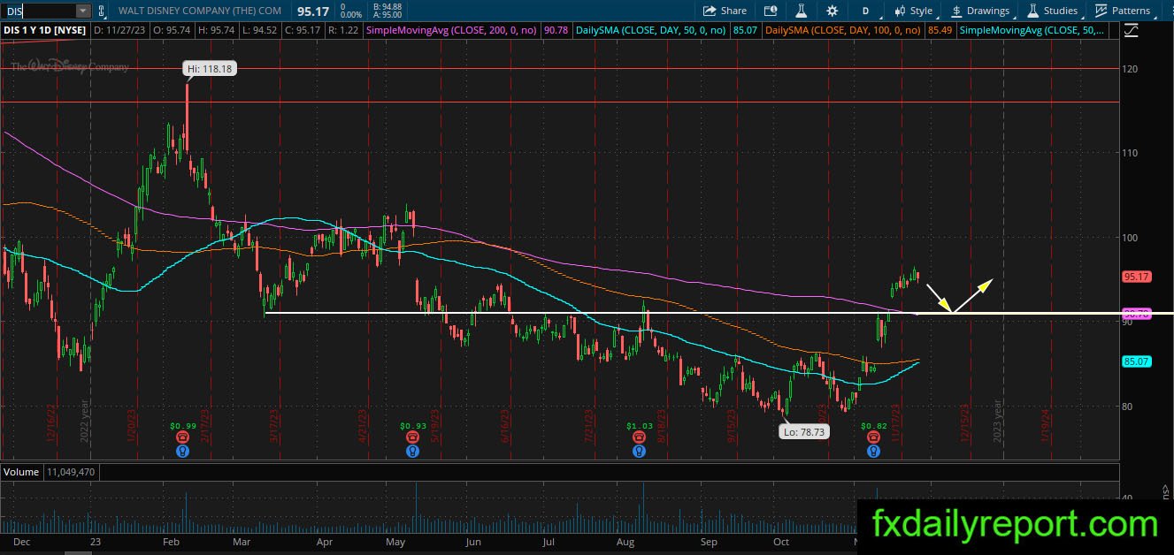The width and height of the screenshot is (1174, 555).
Task: Click the DailySMA 50 study label
Action: [650, 30]
